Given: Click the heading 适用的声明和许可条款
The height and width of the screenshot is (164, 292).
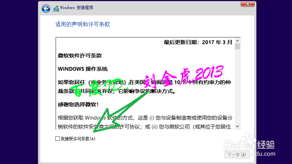Looking at the screenshot, I should [83, 24].
